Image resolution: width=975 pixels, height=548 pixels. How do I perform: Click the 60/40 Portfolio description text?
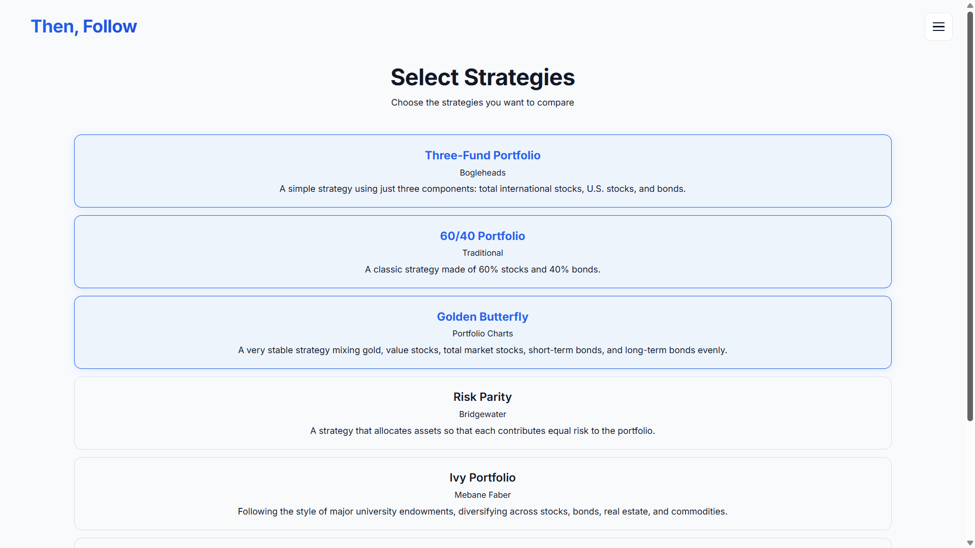coord(482,269)
